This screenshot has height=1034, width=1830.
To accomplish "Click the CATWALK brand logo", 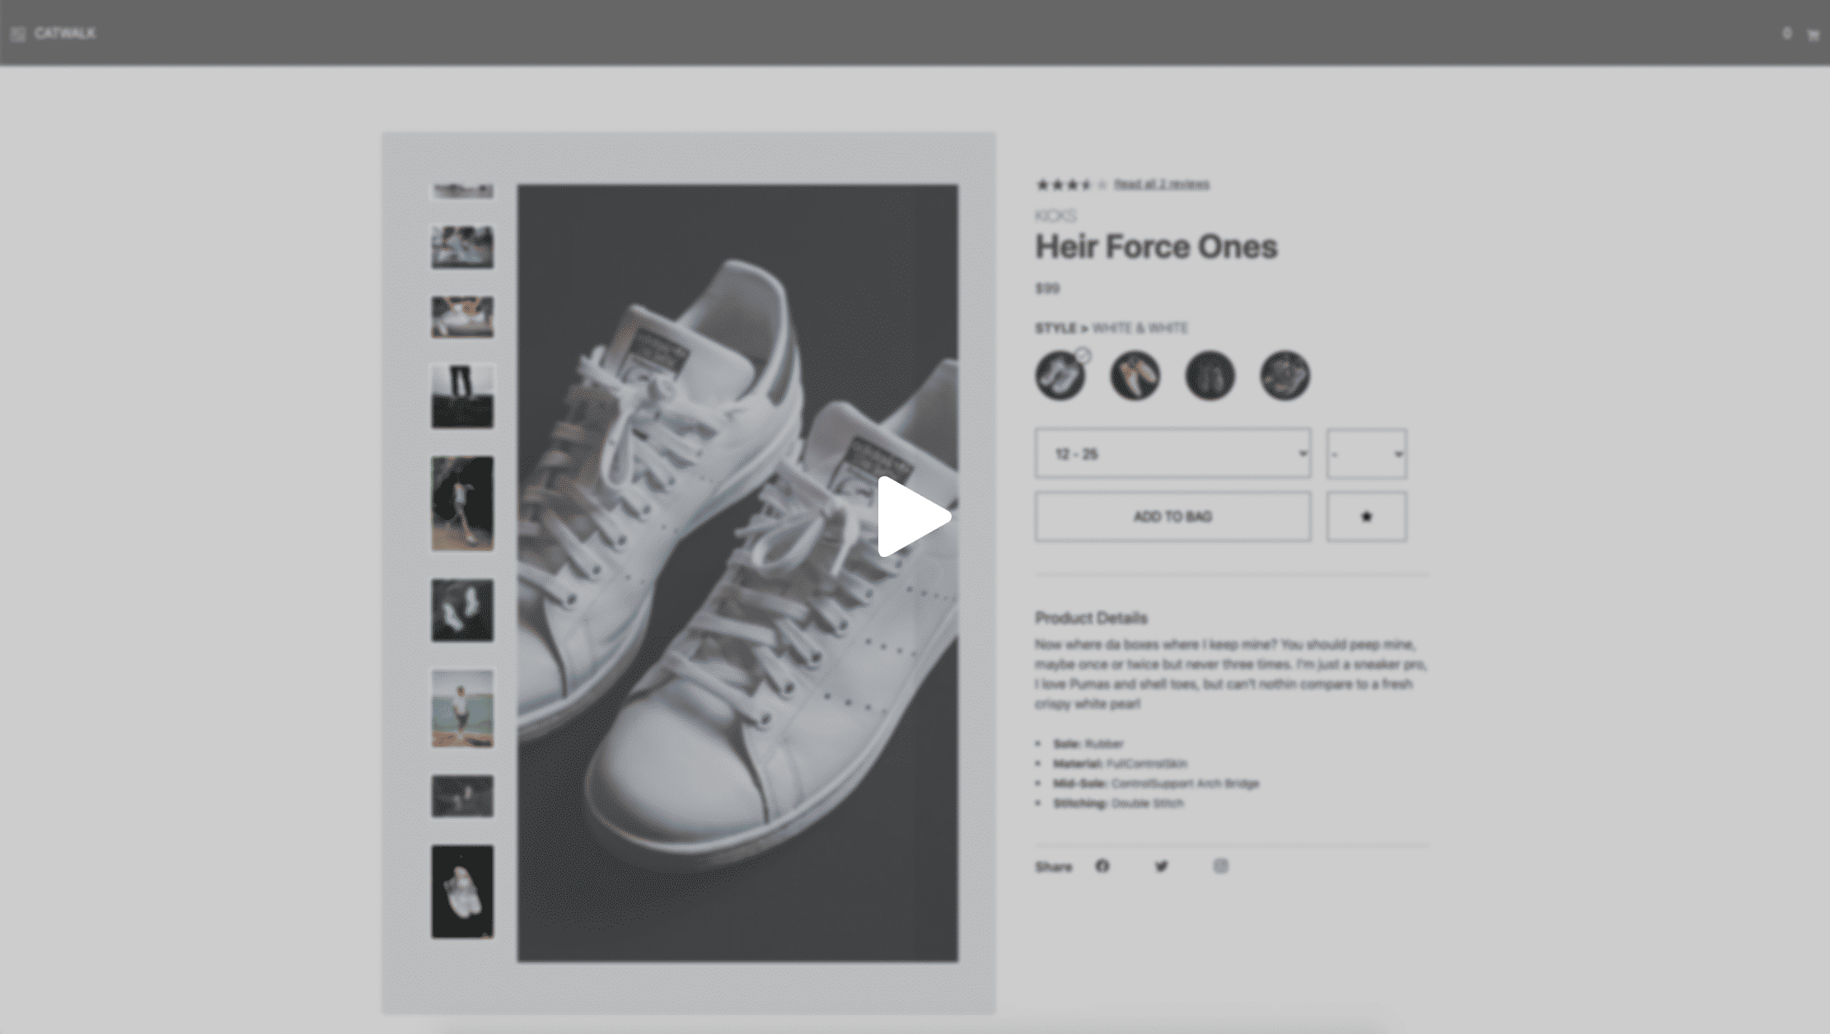I will pos(65,34).
